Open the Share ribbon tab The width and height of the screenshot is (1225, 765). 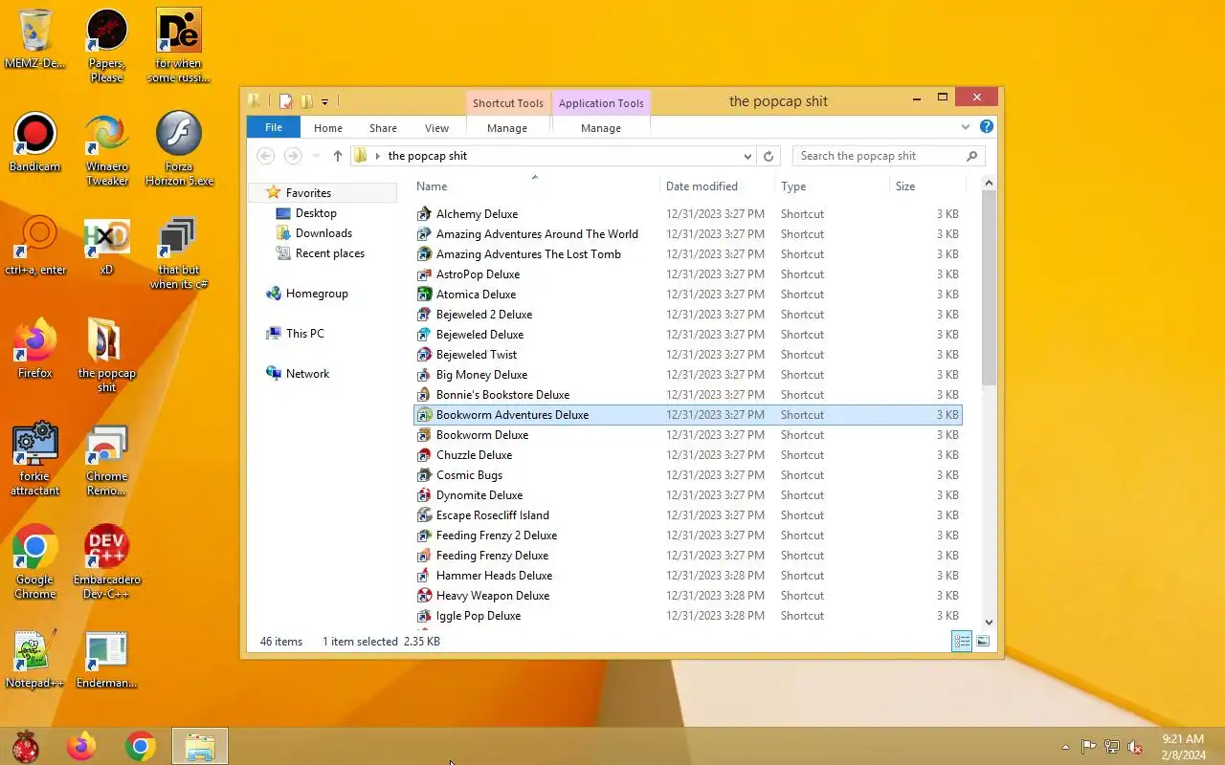[x=383, y=127]
